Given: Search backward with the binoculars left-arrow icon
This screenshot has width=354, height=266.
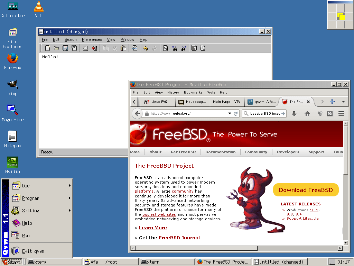Looking at the screenshot, I should pos(175,48).
